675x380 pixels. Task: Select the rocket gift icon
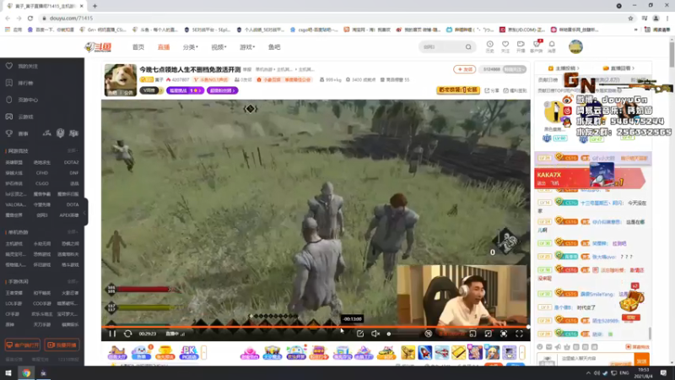(425, 352)
